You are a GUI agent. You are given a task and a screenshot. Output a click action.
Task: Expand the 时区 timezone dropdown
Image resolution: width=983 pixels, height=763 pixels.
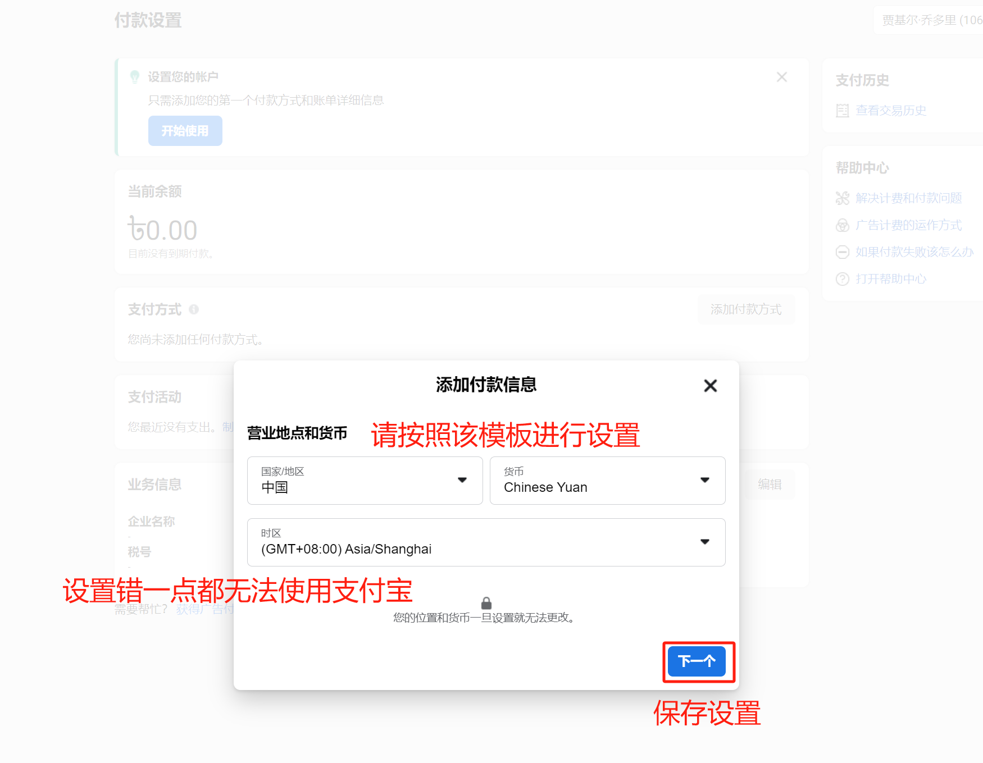486,542
